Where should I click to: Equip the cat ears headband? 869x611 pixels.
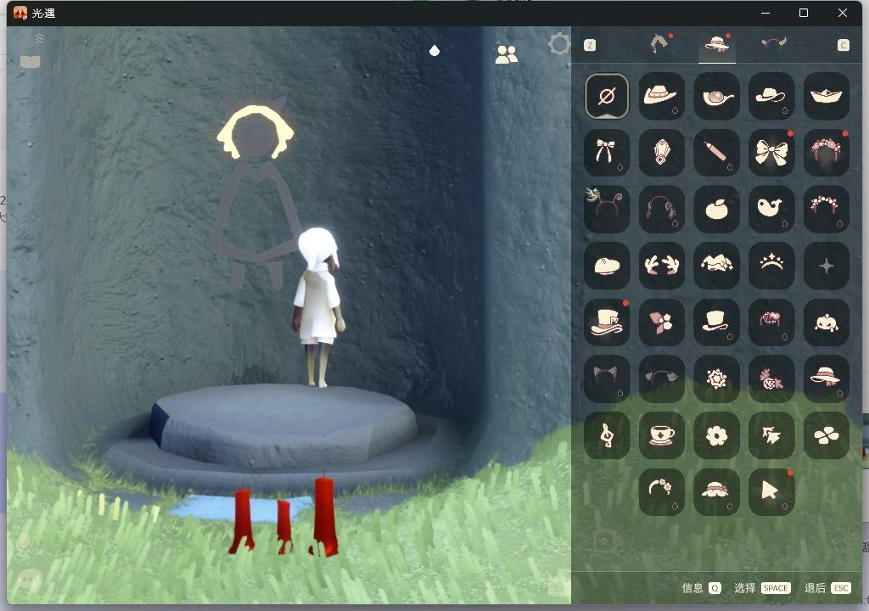click(607, 378)
